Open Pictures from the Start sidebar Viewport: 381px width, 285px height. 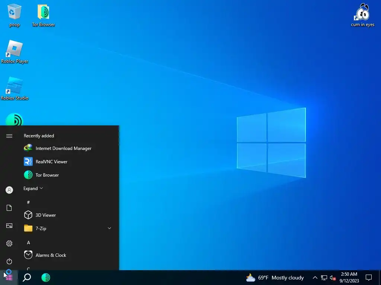coord(9,226)
